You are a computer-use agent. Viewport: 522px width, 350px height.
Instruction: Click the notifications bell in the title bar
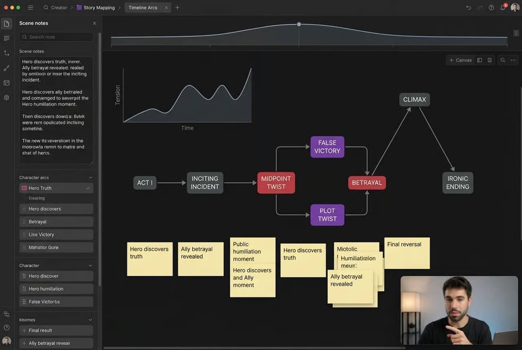click(503, 7)
